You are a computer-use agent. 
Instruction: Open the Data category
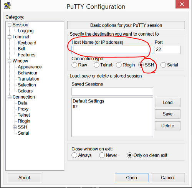tap(23, 103)
